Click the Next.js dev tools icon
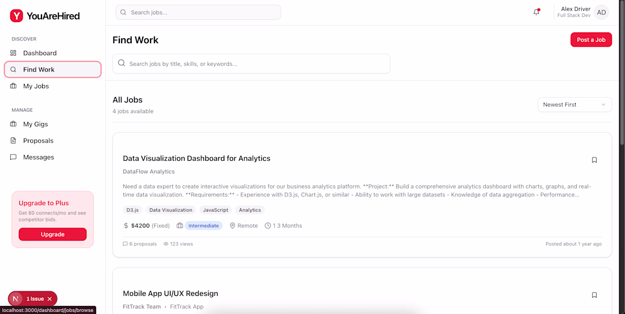This screenshot has height=314, width=625. point(16,299)
